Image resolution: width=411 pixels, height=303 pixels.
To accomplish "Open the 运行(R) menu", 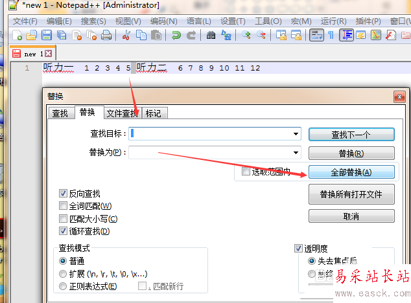I will point(333,21).
